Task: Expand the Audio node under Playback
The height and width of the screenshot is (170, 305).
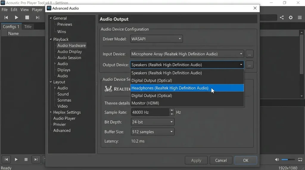Action: pos(55,64)
